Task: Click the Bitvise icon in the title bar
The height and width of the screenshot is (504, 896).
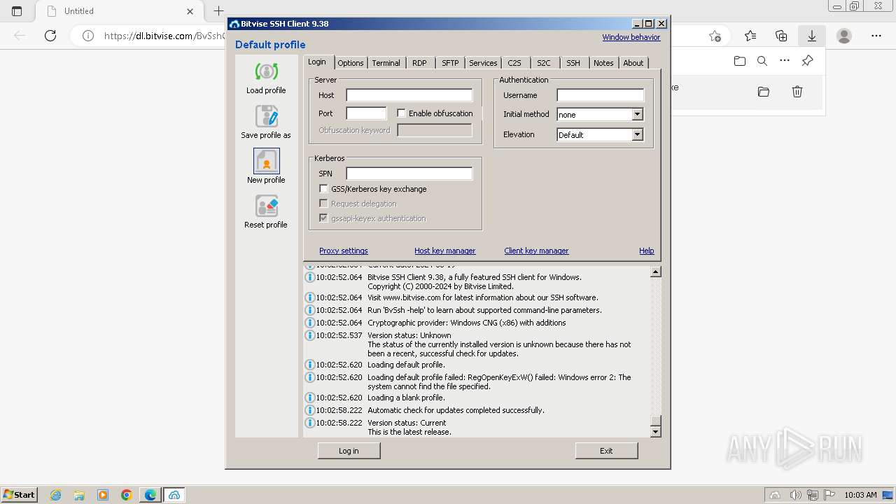Action: [x=234, y=24]
